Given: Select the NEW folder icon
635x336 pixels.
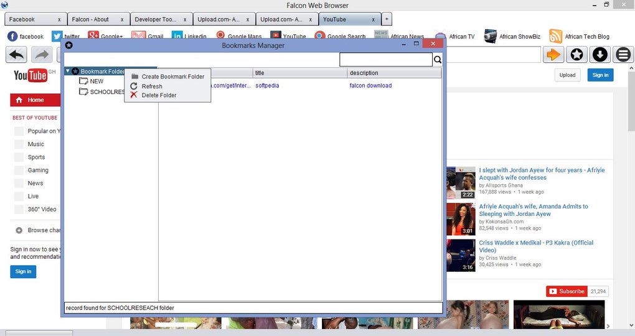Looking at the screenshot, I should [x=83, y=81].
